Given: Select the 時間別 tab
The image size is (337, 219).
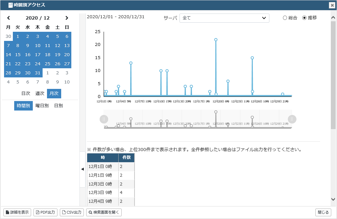Looking at the screenshot, I should pyautogui.click(x=23, y=106).
